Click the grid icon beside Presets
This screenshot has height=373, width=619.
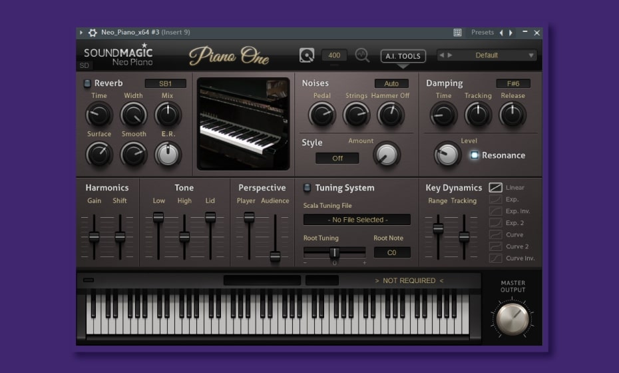[457, 33]
